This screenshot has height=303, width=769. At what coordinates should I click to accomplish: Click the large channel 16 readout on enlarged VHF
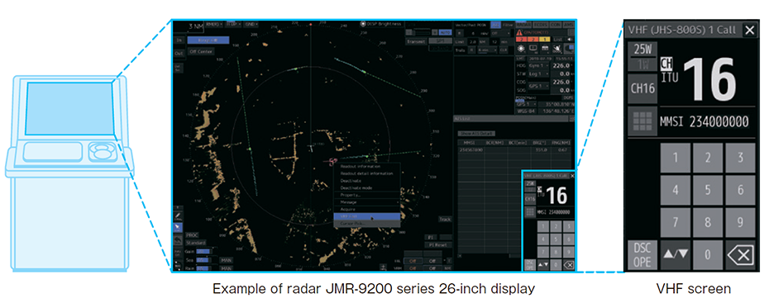[x=710, y=80]
